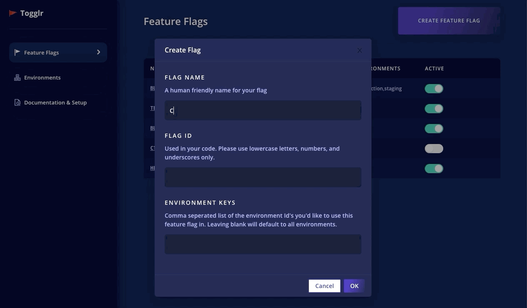The width and height of the screenshot is (527, 308).
Task: Click into the Flag ID input
Action: pos(263,177)
